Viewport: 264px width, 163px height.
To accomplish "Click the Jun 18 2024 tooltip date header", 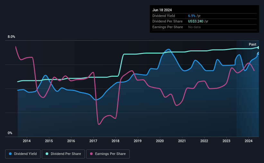I will (162, 10).
